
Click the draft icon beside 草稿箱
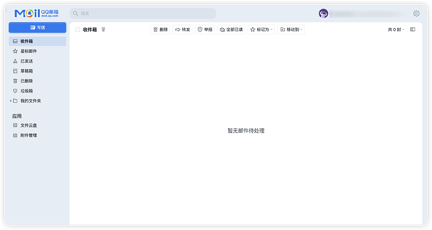coord(15,71)
